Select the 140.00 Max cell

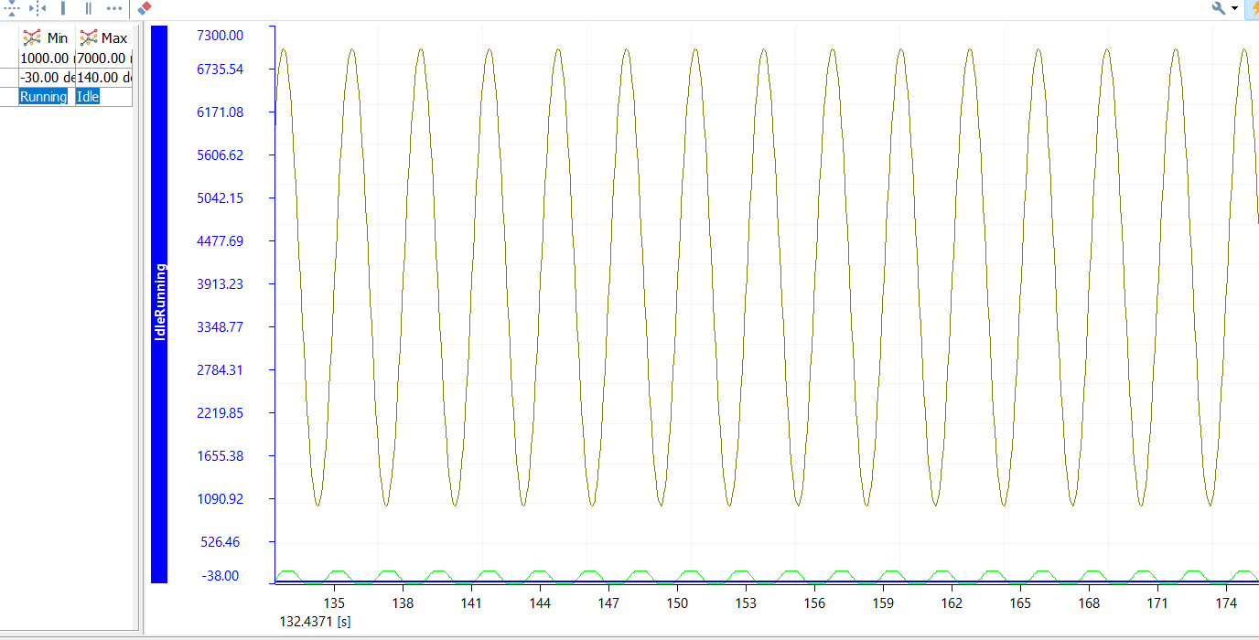tap(103, 77)
